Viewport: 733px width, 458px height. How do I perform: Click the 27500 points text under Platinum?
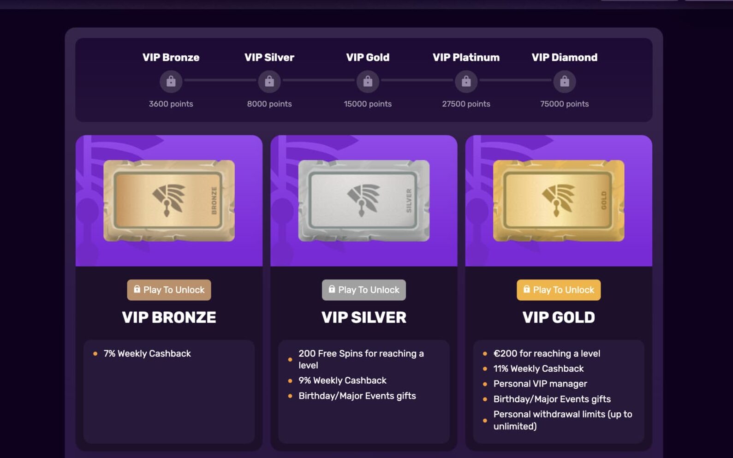(465, 104)
